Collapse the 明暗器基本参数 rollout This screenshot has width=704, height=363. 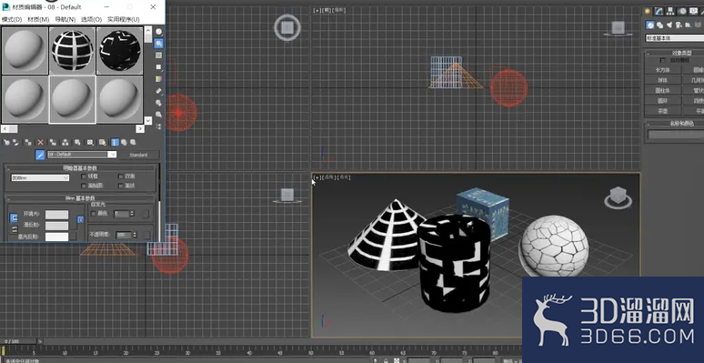point(81,168)
